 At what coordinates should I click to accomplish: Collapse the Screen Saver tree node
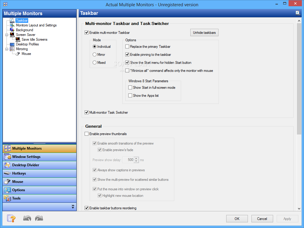(x=7, y=35)
